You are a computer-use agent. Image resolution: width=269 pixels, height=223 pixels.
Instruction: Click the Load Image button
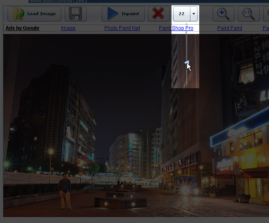[x=34, y=14]
